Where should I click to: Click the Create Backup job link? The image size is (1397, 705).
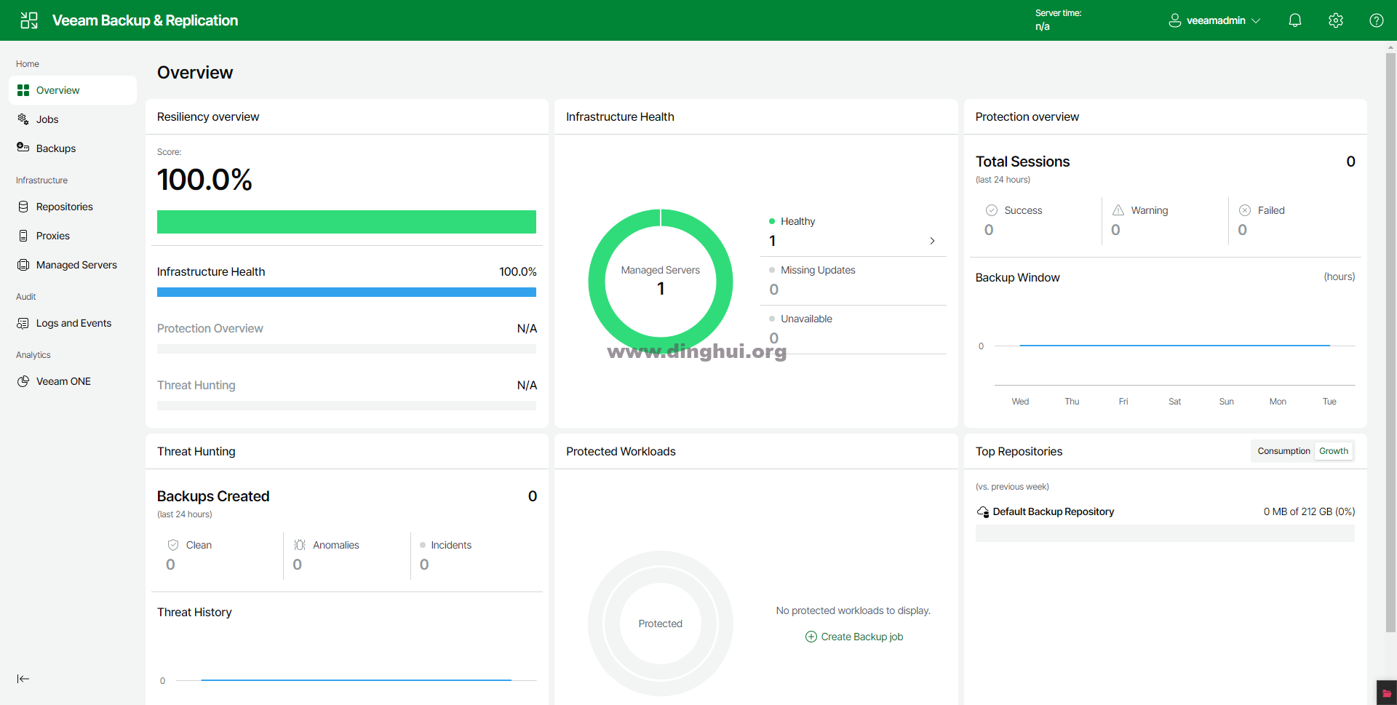[862, 637]
